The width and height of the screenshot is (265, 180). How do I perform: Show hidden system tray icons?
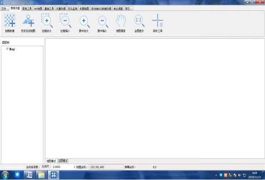(x=216, y=175)
